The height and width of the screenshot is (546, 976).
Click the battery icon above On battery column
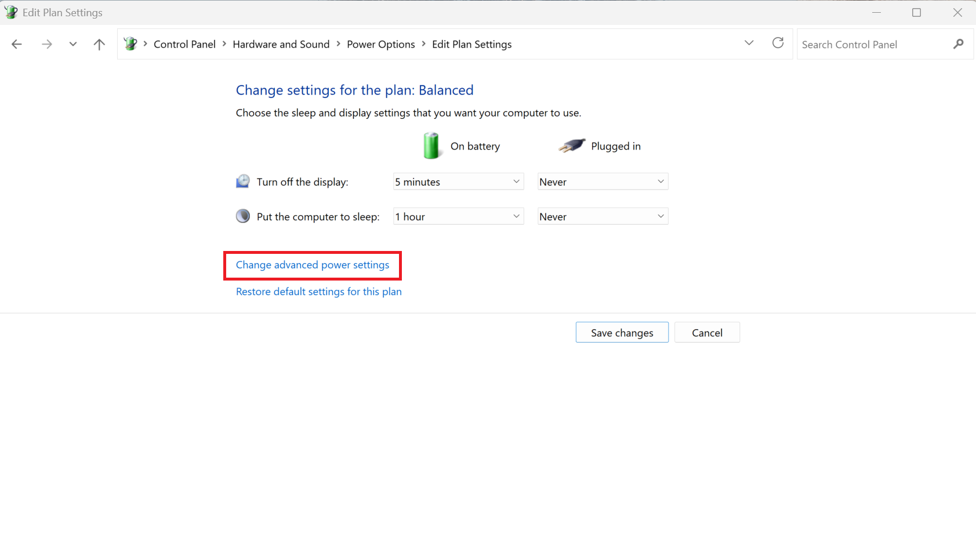[431, 145]
